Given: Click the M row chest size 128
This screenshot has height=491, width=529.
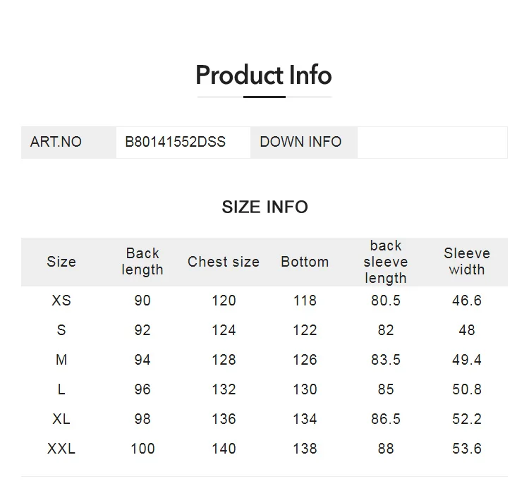Looking at the screenshot, I should [x=224, y=360].
